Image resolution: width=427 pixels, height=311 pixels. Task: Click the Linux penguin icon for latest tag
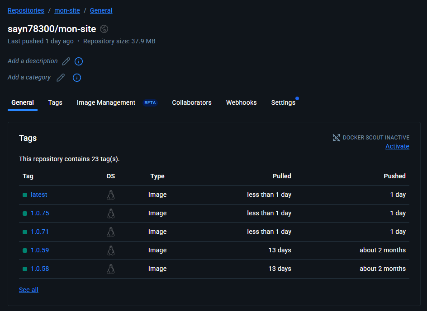[111, 195]
